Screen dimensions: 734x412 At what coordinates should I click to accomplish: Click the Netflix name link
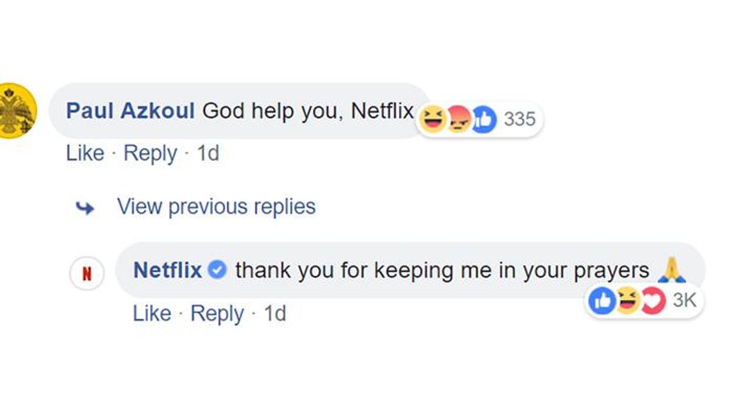click(167, 270)
